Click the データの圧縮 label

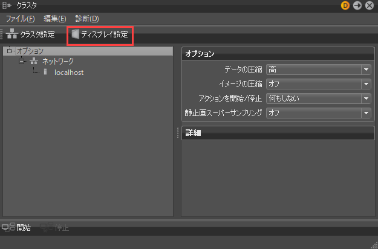point(243,70)
